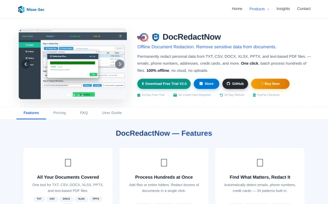
Task: Advance to the next carousel screenshot
Action: (120, 64)
